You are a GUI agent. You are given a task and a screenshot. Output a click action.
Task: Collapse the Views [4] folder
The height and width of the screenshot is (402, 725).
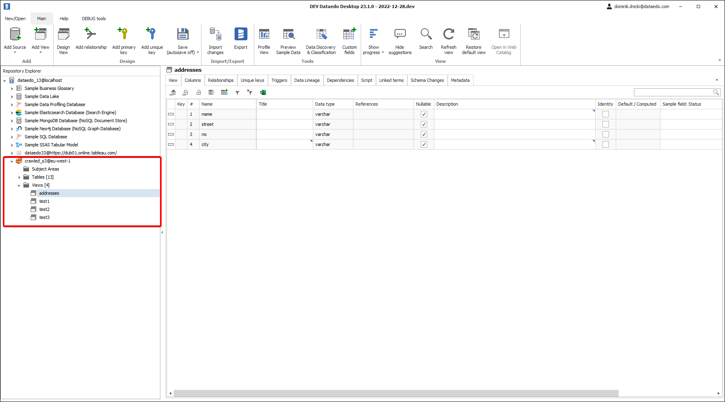(19, 185)
